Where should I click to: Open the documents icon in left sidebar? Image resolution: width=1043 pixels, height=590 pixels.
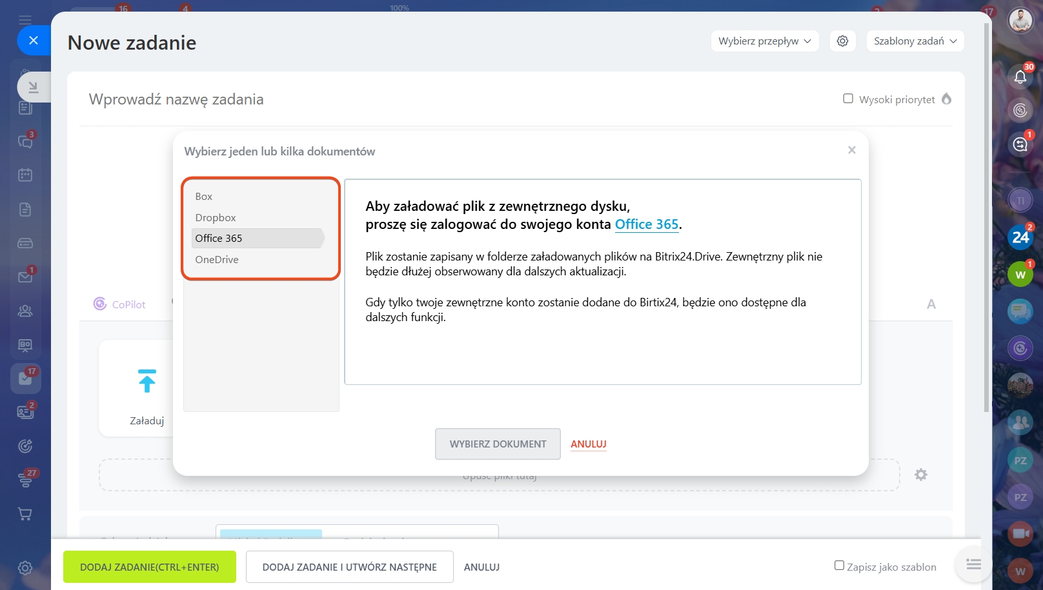(25, 209)
